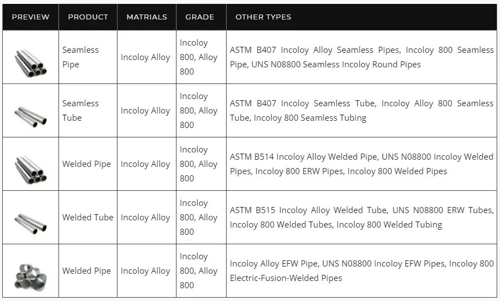Select the ASTM B514 Welded Pipe description
500x301 pixels.
[361, 164]
